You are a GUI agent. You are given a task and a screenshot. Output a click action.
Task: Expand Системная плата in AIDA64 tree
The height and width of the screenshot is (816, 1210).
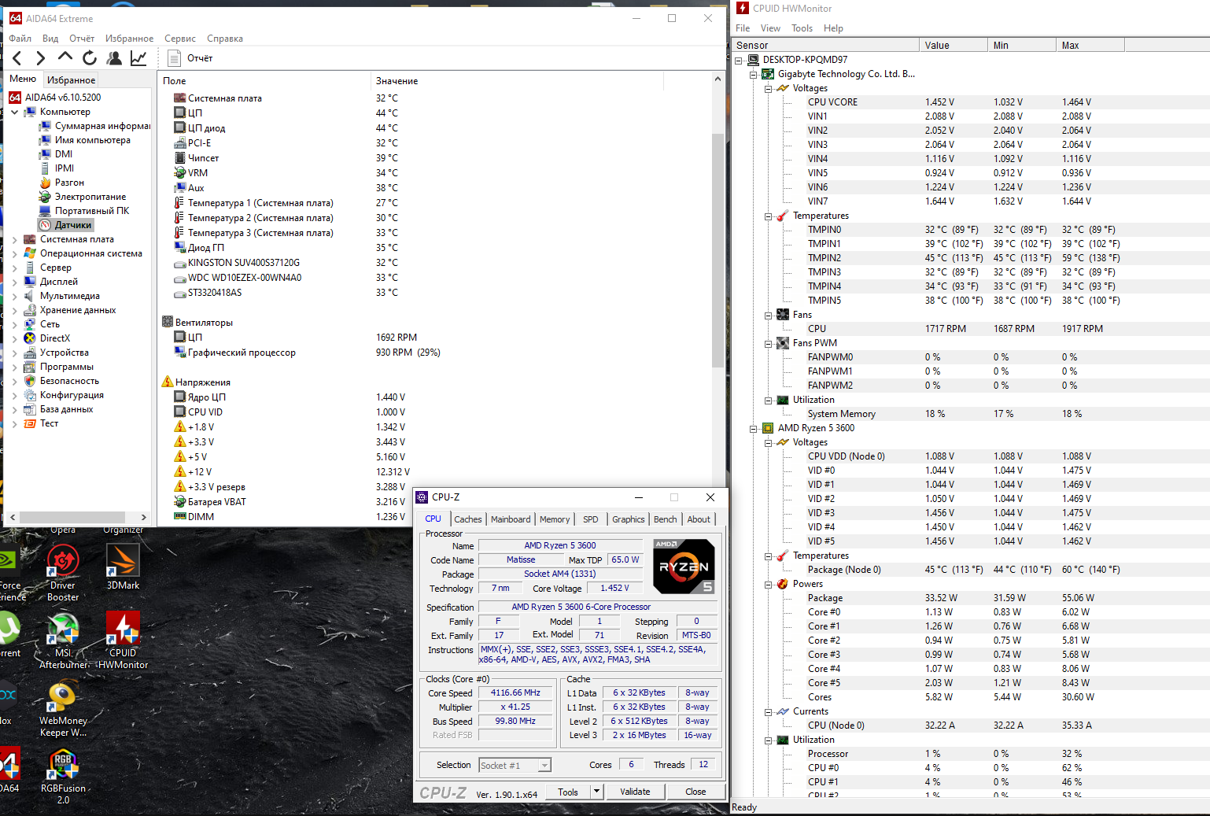tap(14, 239)
